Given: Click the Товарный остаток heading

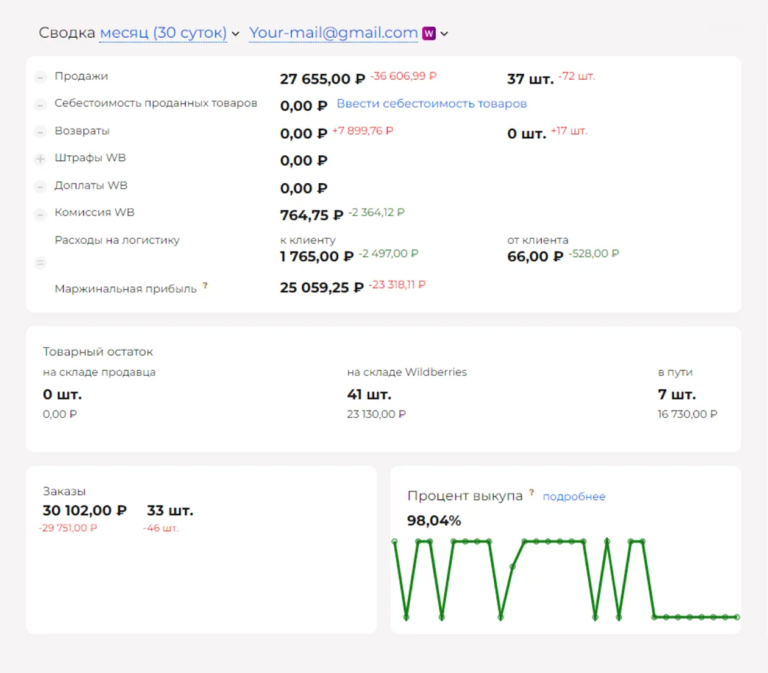Looking at the screenshot, I should tap(98, 351).
